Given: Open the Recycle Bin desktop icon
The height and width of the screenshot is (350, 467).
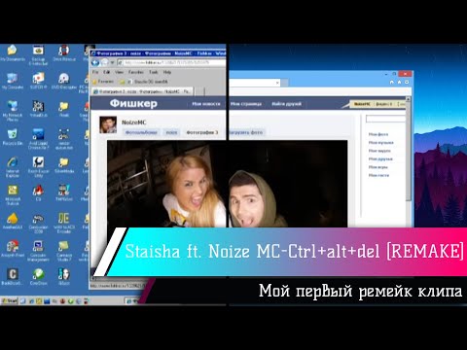Looking at the screenshot, I should (x=13, y=137).
